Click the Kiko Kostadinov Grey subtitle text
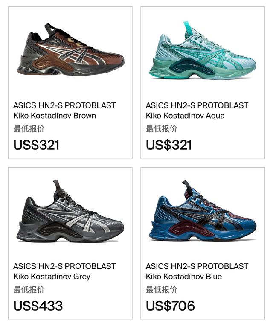The width and height of the screenshot is (273, 326). (x=52, y=277)
